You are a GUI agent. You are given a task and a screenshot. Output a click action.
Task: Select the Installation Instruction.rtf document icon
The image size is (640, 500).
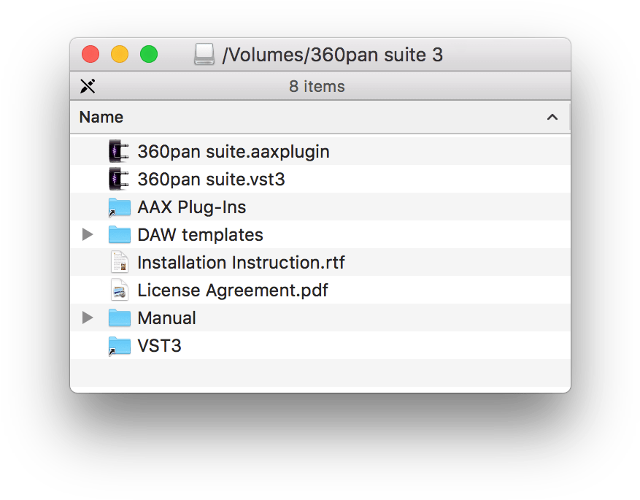coord(119,263)
